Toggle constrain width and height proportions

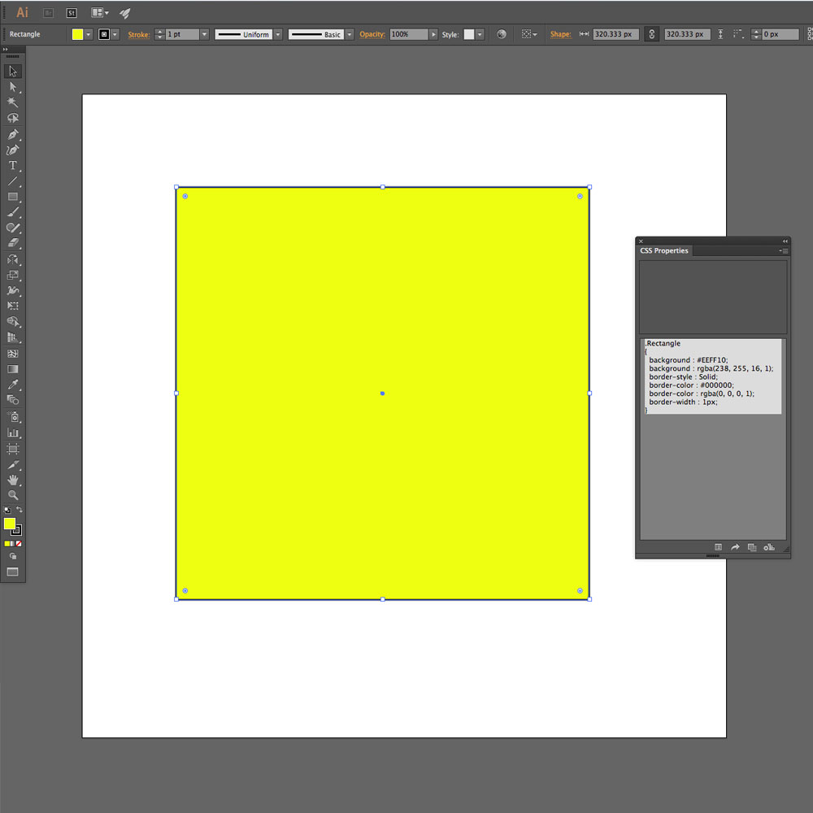tap(652, 34)
